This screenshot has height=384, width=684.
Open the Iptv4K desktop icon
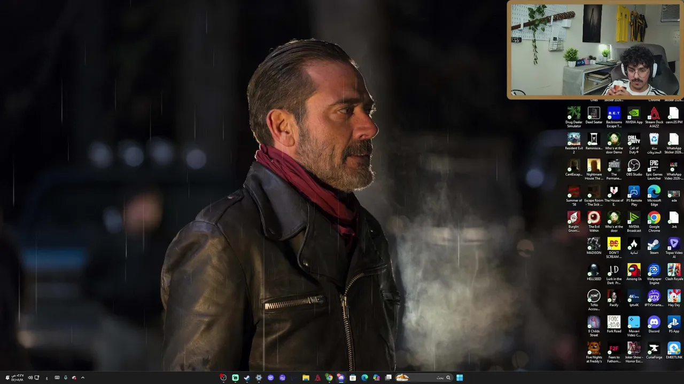coord(634,298)
